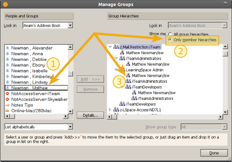
Task: Click group icon of iTeamAdministrators under LearningSpace Admin
Action: (x=128, y=81)
